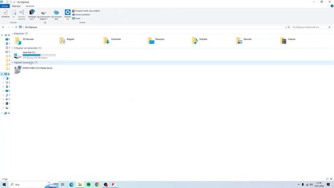Show hidden system tray icons
Viewport: 334px width, 188px height.
click(x=299, y=184)
